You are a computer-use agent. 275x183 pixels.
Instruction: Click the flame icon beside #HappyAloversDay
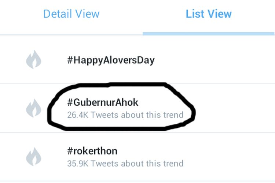click(34, 60)
